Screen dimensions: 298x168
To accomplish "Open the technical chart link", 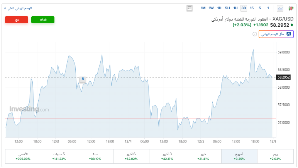I will (x=18, y=8).
